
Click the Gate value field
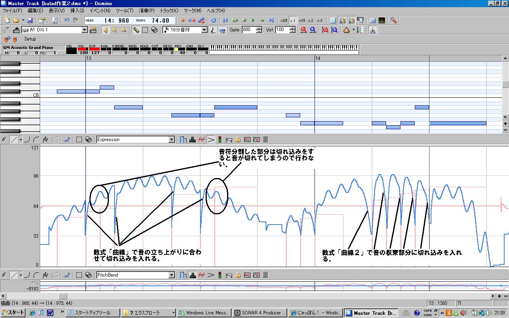(249, 30)
